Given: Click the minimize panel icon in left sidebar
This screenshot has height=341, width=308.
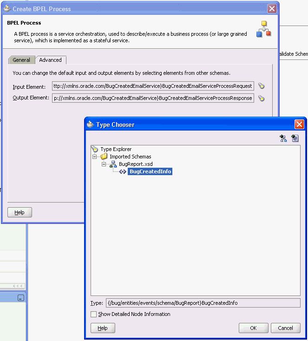Looking at the screenshot, I should click(21, 298).
